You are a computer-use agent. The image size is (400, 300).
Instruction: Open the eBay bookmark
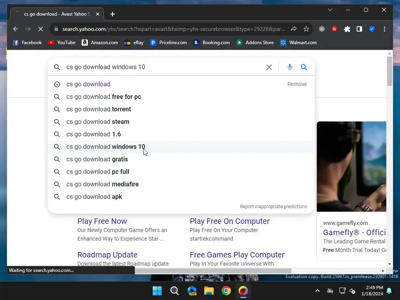click(134, 43)
